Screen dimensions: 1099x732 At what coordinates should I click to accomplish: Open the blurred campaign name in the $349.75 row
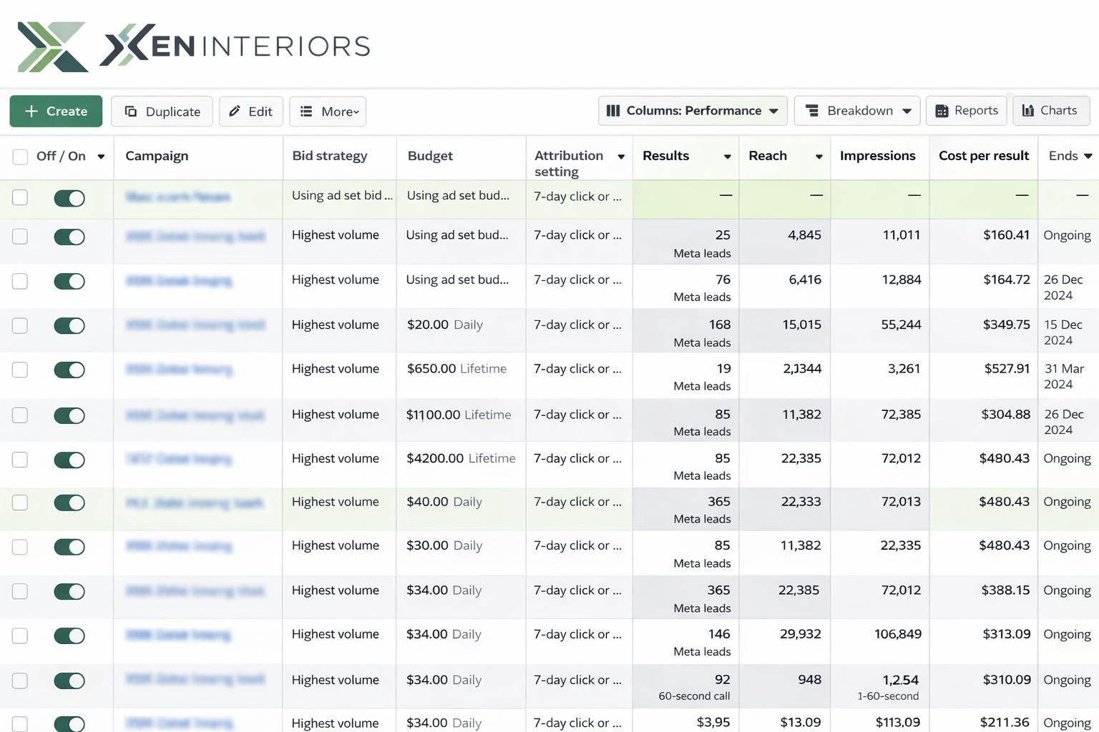click(195, 325)
